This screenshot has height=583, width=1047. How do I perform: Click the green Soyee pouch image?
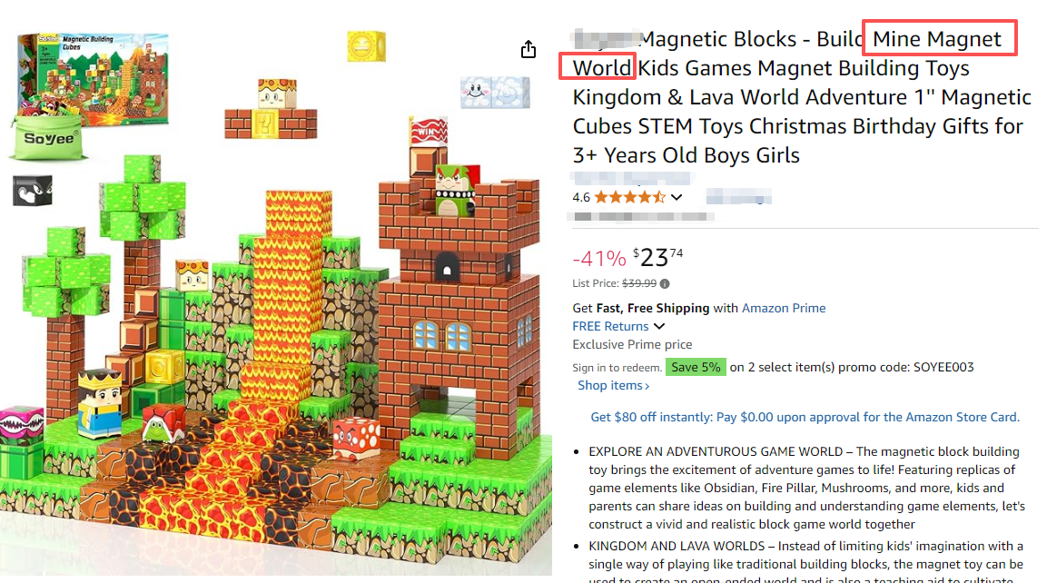click(48, 137)
